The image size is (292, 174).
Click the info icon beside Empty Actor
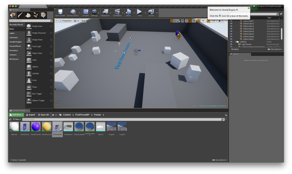[x=51, y=26]
